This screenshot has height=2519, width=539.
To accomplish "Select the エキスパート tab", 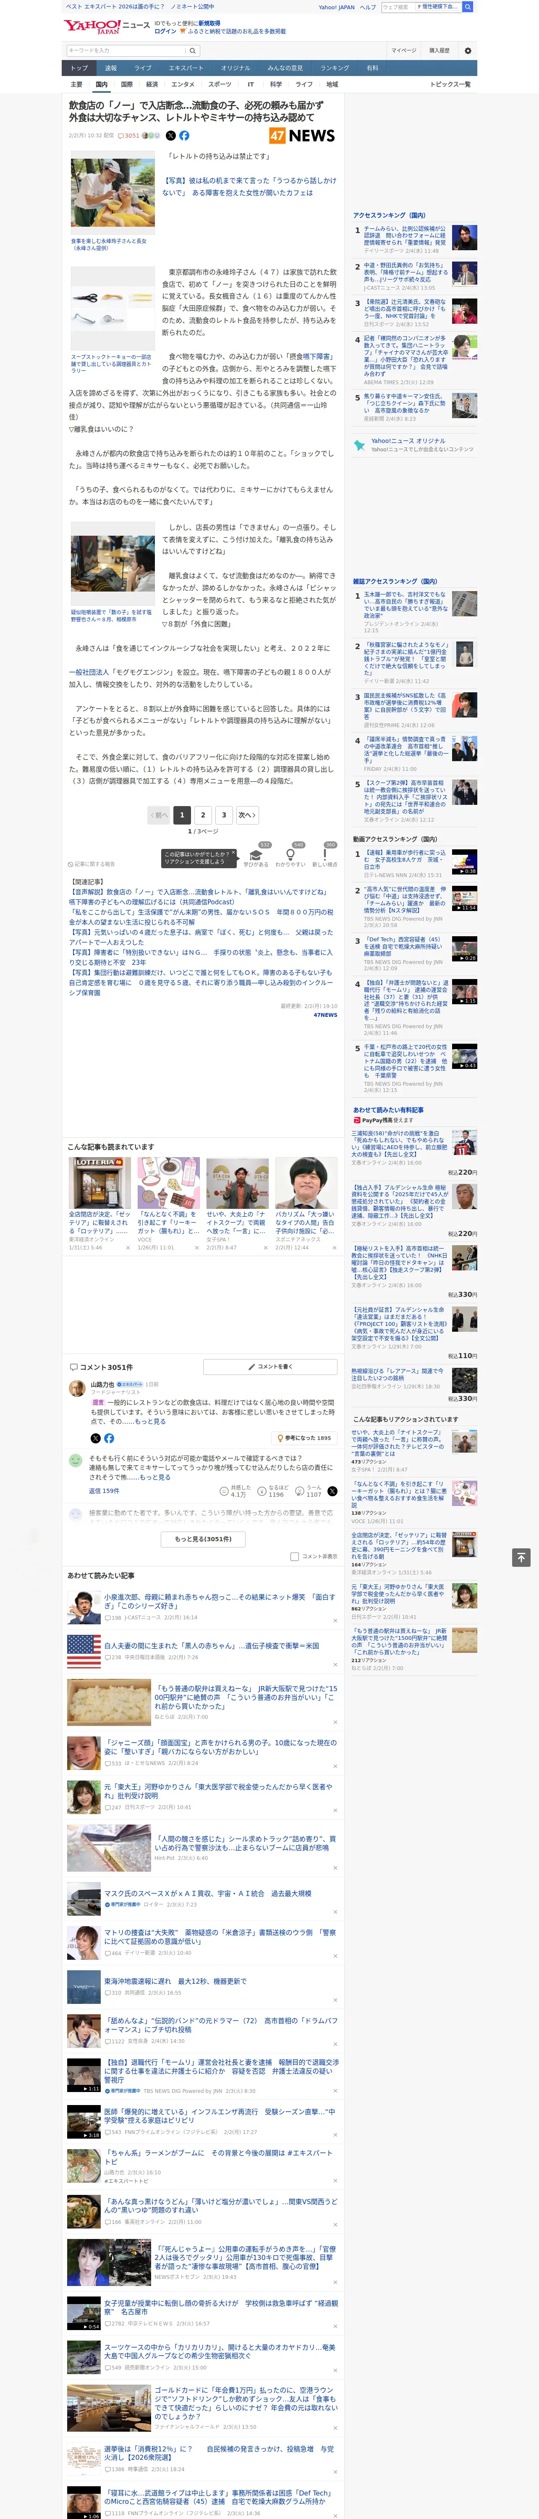I will (186, 68).
